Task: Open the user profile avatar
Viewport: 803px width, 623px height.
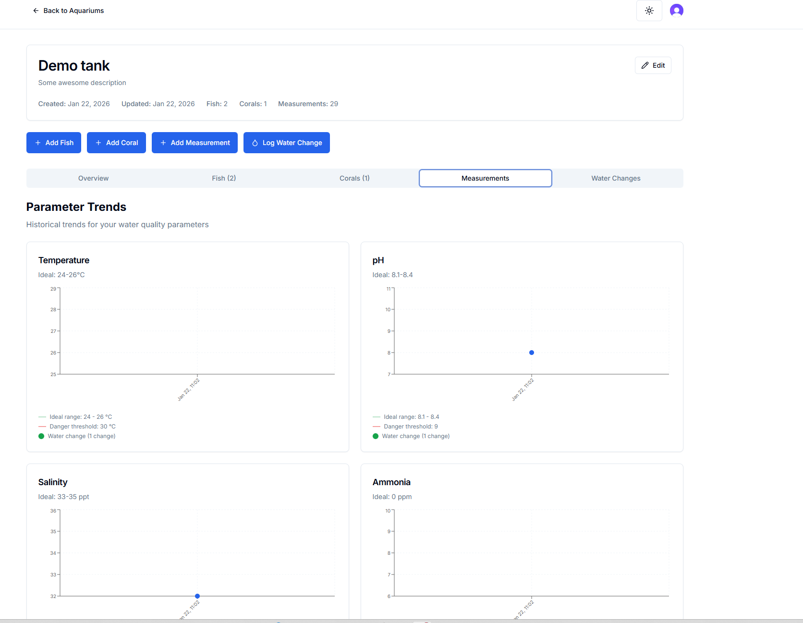Action: (676, 11)
